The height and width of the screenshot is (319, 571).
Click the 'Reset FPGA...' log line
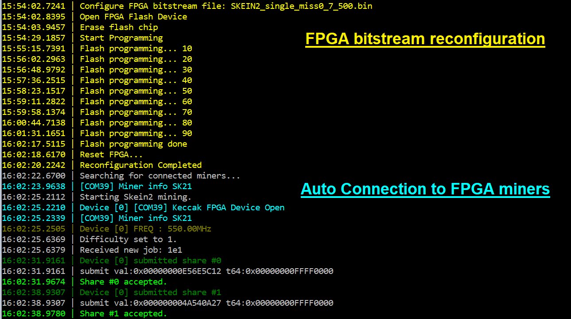pyautogui.click(x=73, y=155)
